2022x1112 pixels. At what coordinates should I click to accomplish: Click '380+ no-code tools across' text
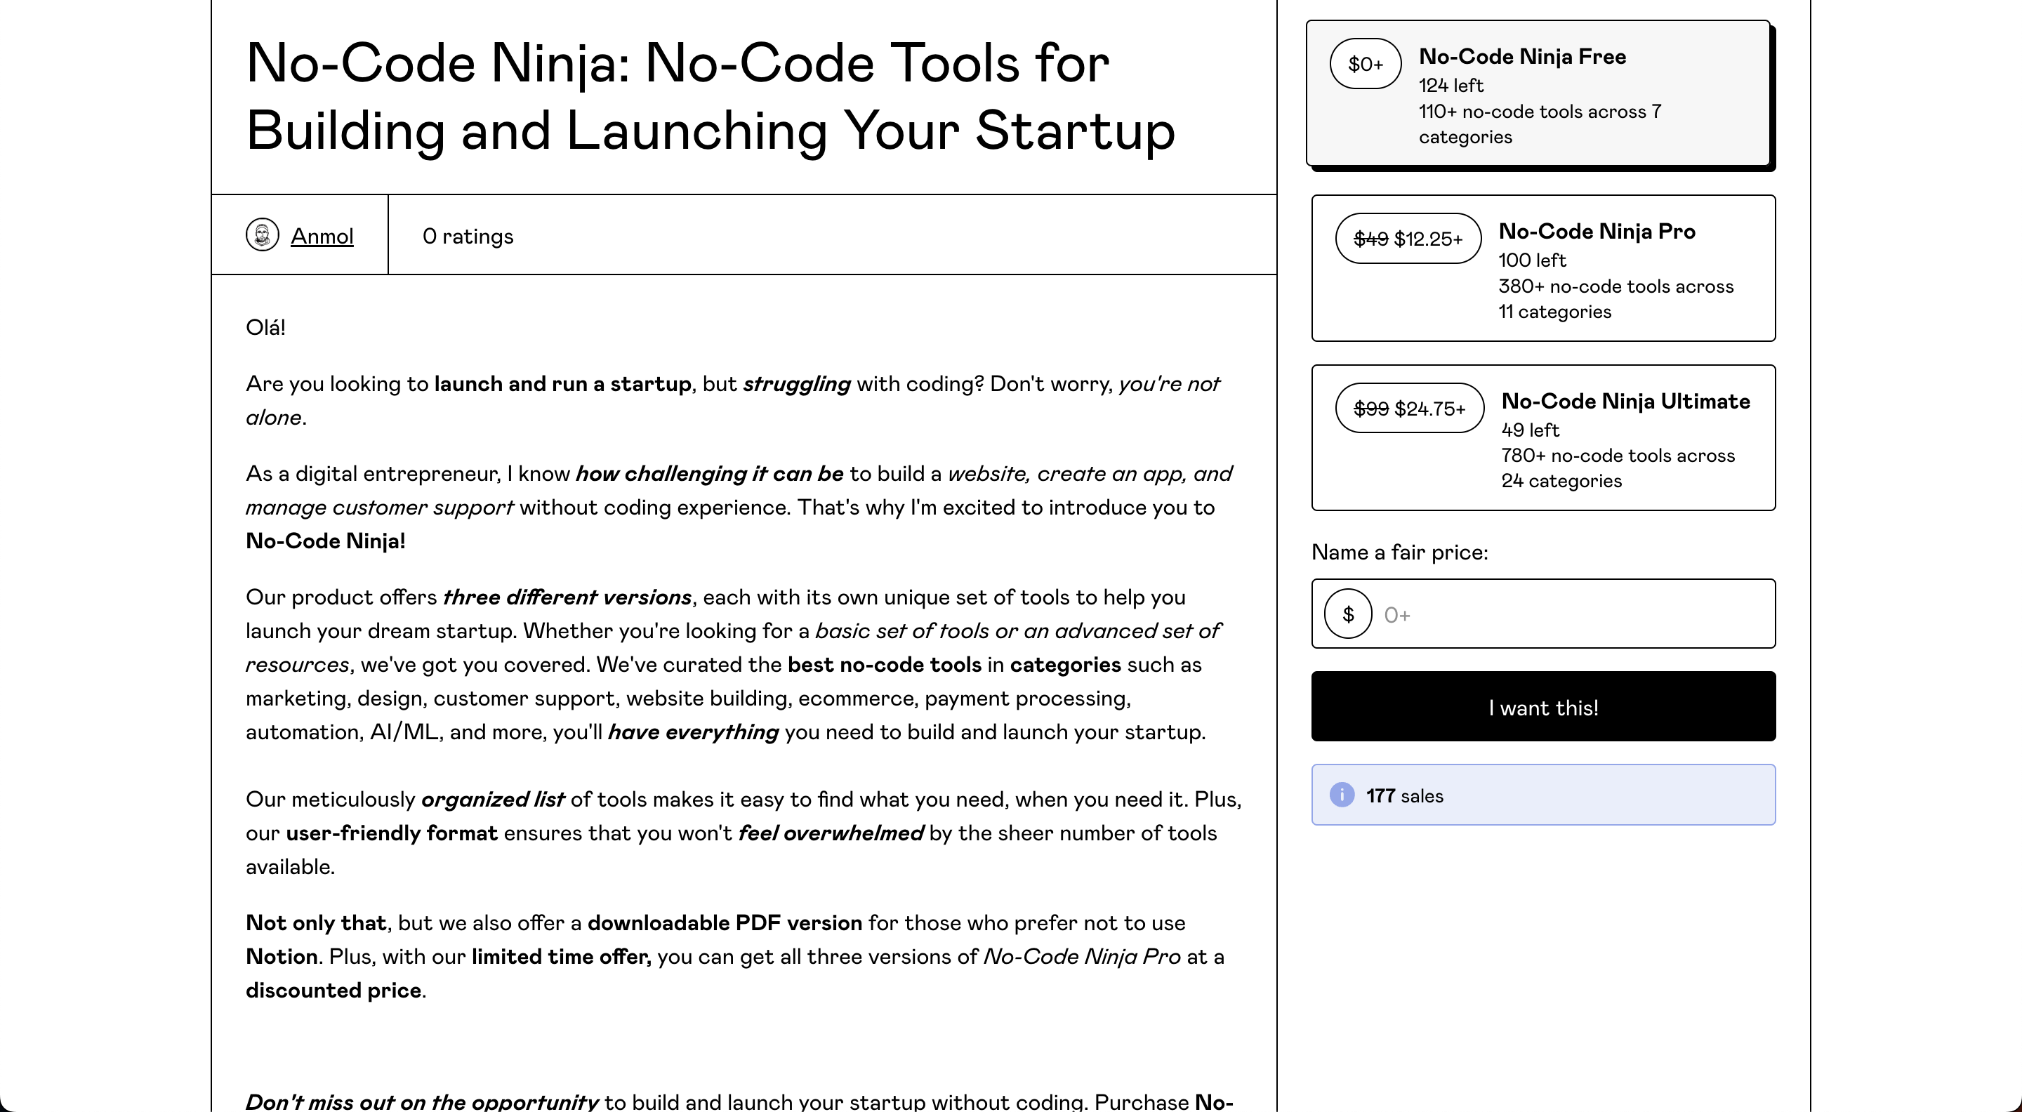[1615, 286]
